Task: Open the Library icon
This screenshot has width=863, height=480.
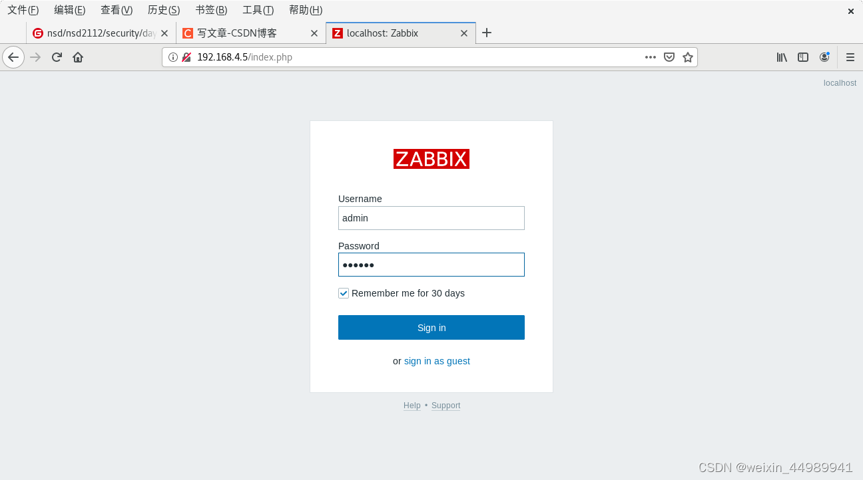Action: tap(782, 57)
